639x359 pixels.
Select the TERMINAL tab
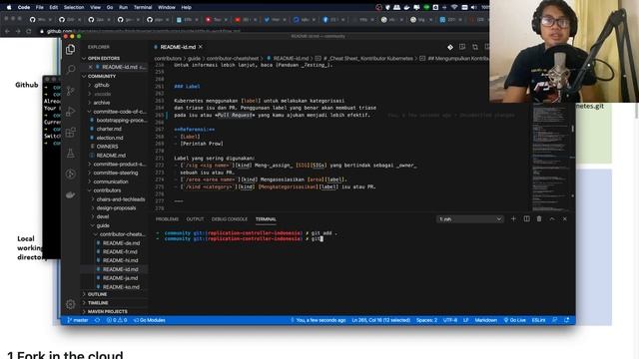click(x=266, y=219)
